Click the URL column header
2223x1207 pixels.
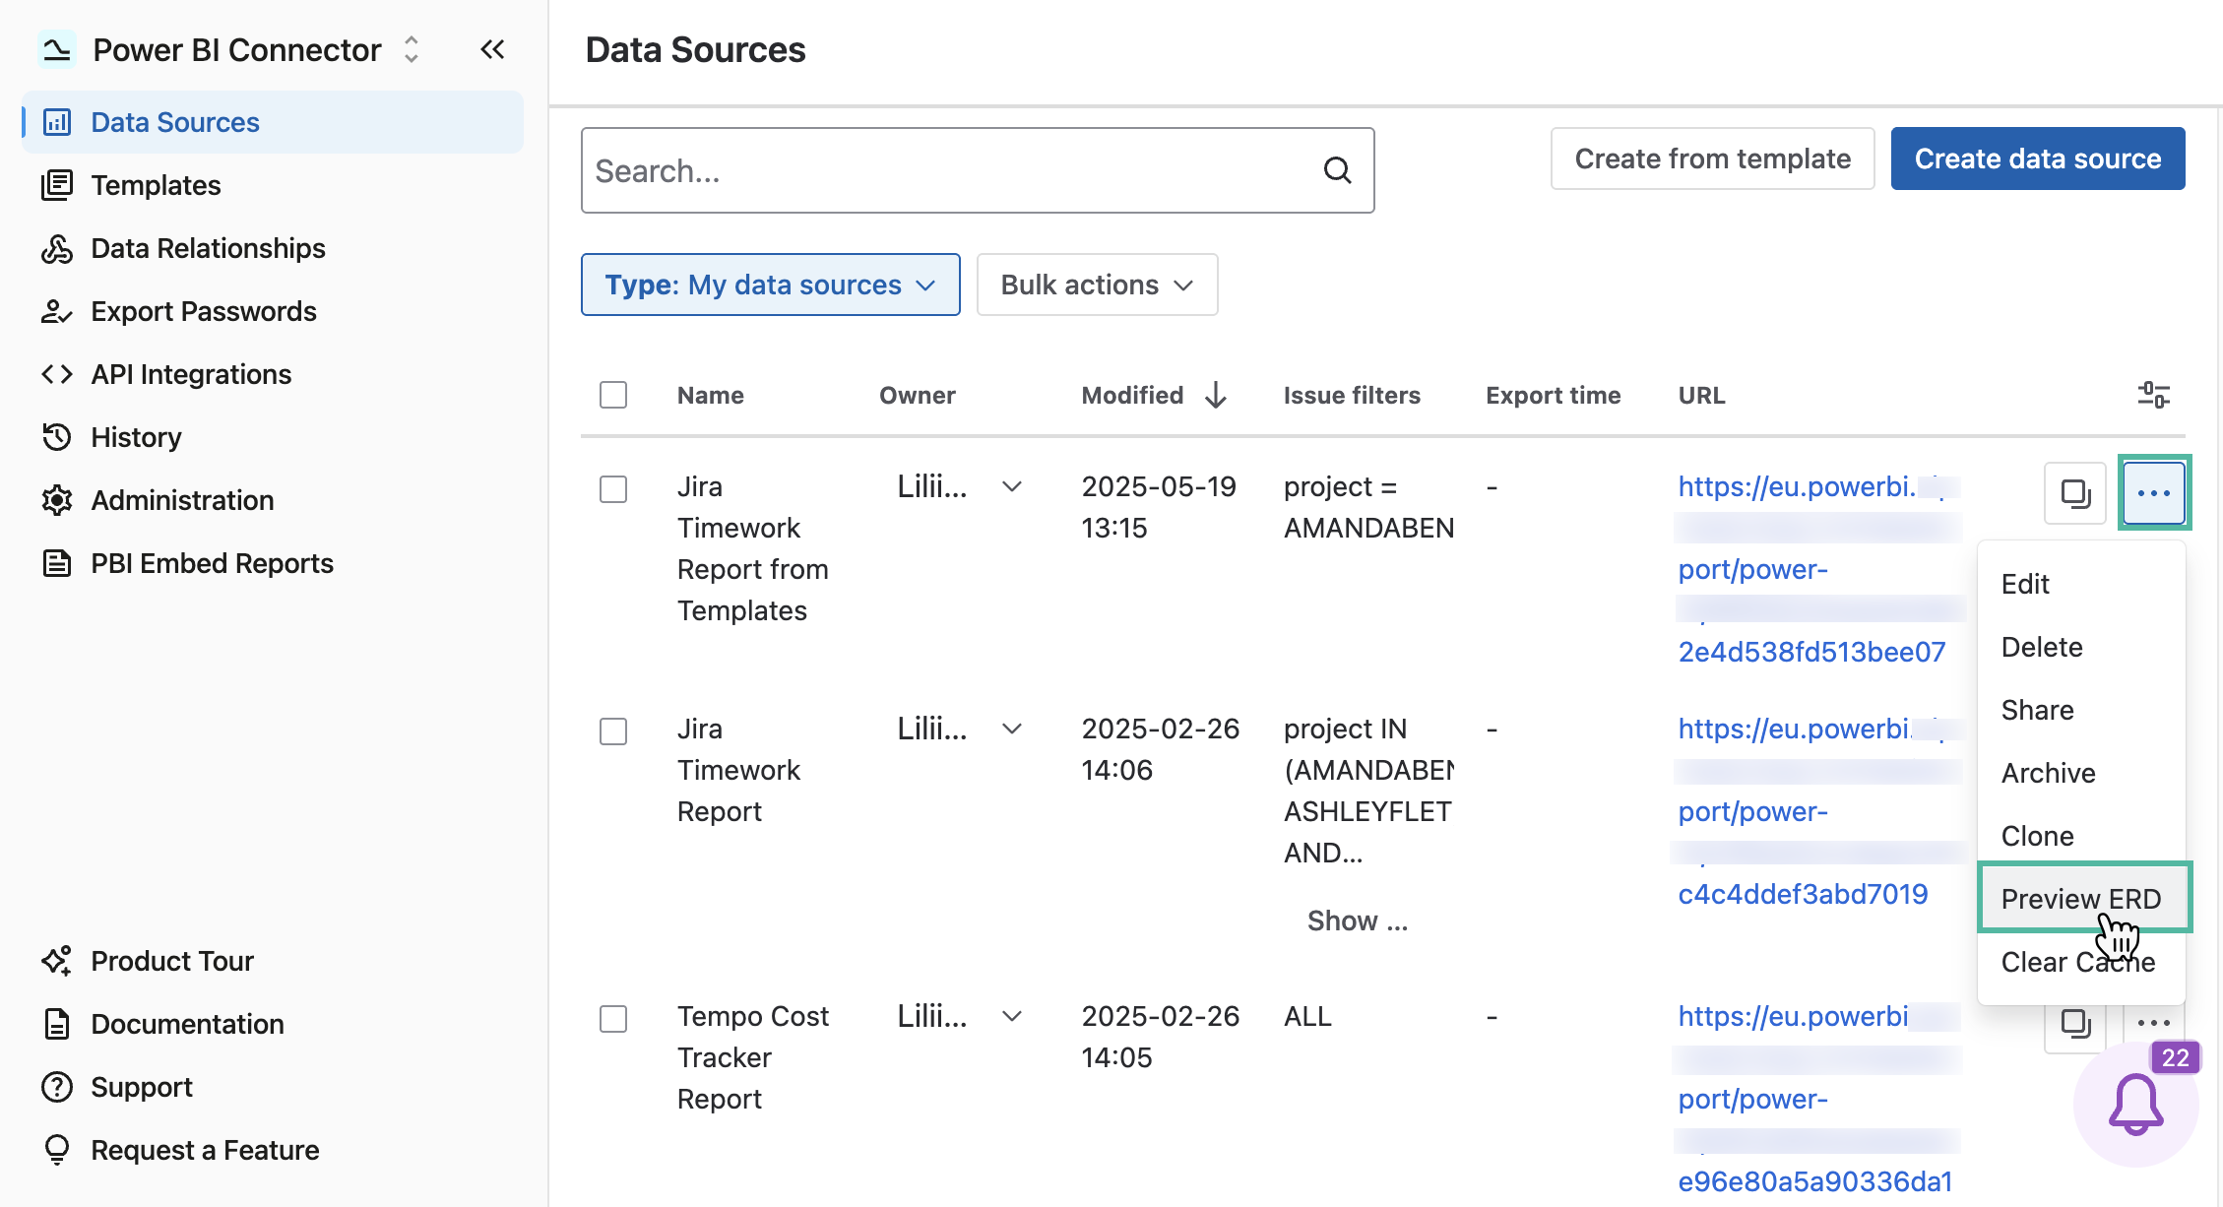pyautogui.click(x=1701, y=395)
